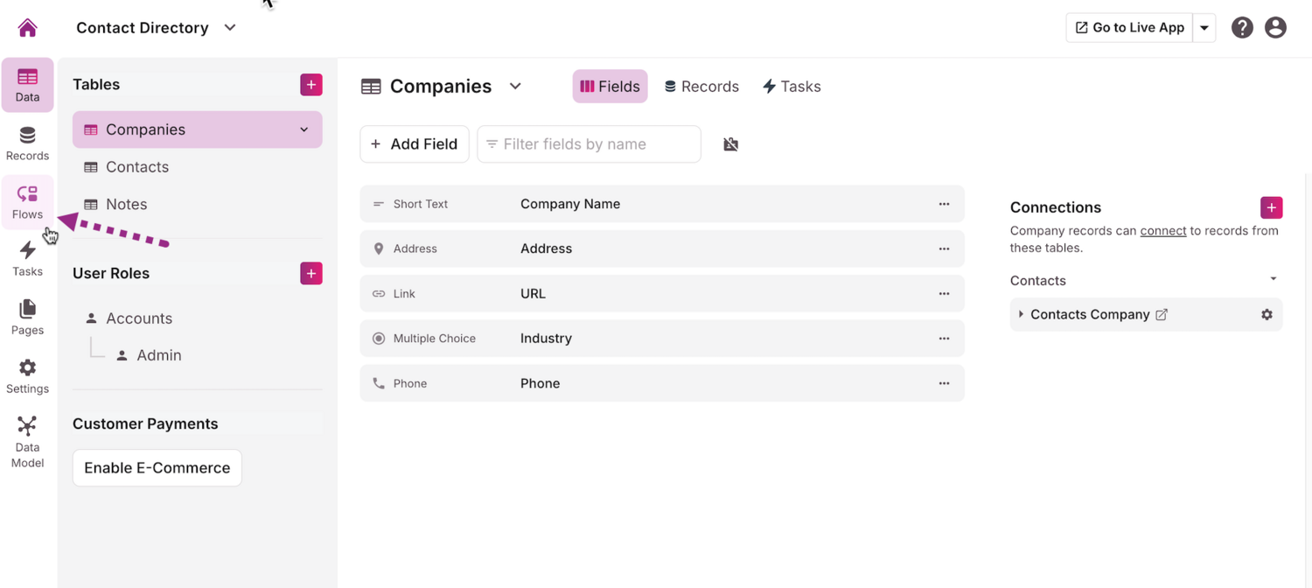This screenshot has height=588, width=1312.
Task: Click the Enable E-Commerce button
Action: (157, 468)
